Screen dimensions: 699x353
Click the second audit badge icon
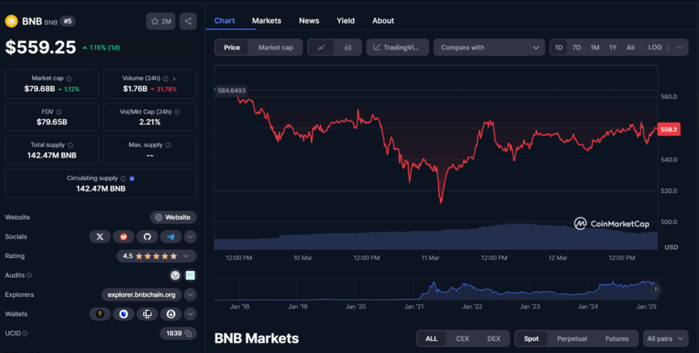click(190, 276)
